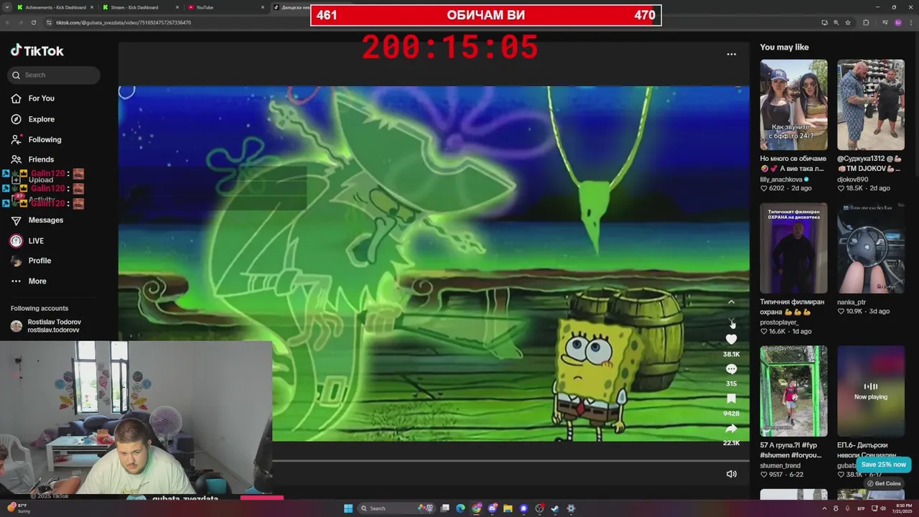919x517 pixels.
Task: Show hidden system tray icons
Action: coord(824,508)
